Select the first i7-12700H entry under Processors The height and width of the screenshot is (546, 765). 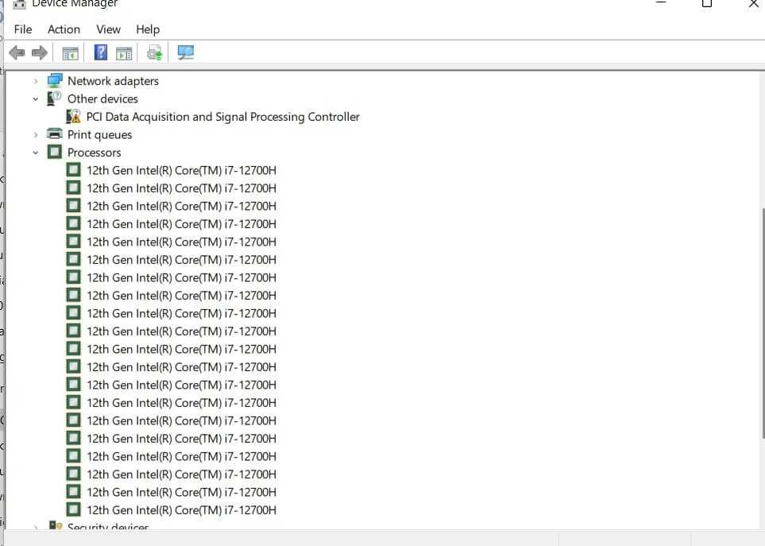click(x=181, y=170)
